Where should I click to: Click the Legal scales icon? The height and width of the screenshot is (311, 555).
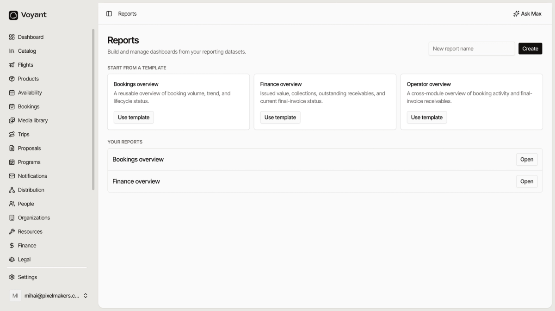(12, 259)
